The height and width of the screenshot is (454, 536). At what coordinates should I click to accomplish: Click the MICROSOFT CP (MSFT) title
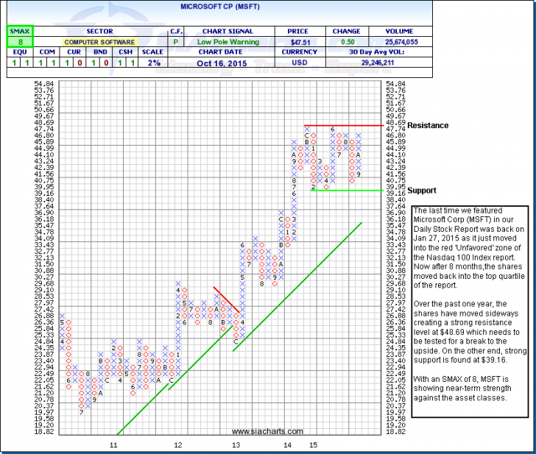(x=268, y=7)
